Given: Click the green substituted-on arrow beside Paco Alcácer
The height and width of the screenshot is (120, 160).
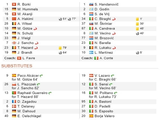Looking at the screenshot, I should 41,75.
